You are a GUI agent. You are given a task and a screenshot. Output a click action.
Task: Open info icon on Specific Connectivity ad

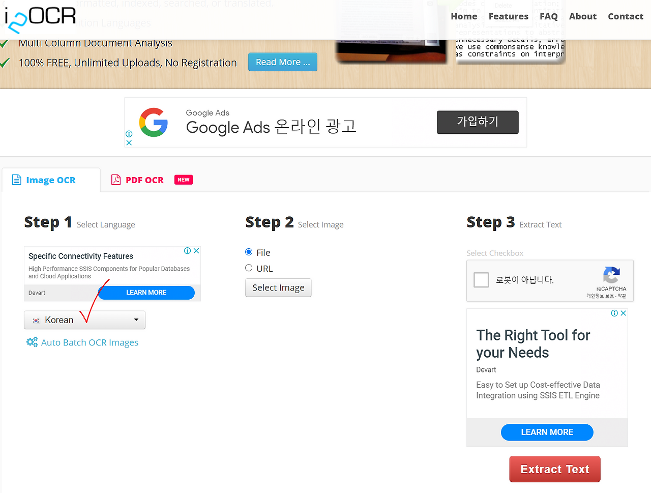point(188,251)
